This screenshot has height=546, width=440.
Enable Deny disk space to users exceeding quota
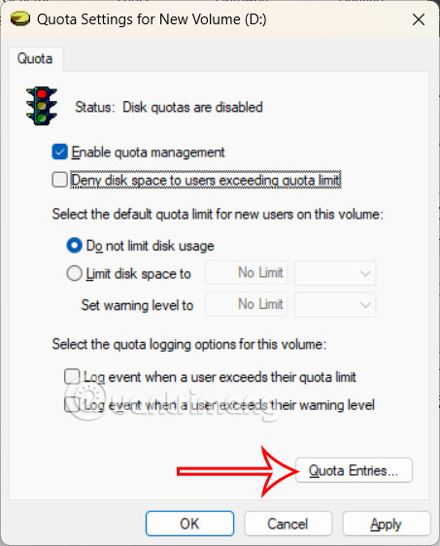click(59, 180)
